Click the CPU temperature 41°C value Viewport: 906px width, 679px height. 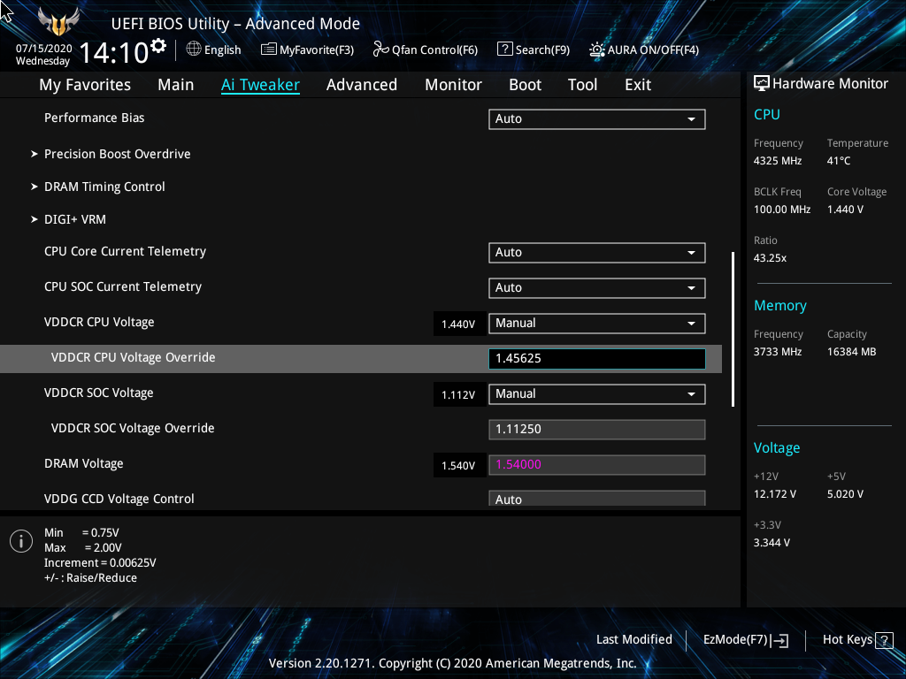click(839, 161)
